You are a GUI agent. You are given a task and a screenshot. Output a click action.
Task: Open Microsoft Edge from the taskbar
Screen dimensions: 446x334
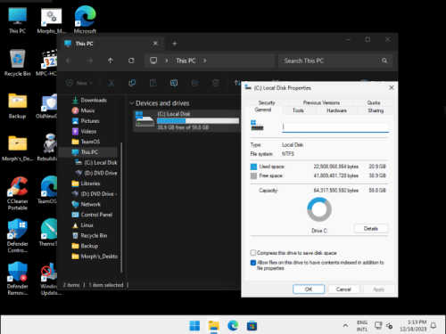(233, 326)
